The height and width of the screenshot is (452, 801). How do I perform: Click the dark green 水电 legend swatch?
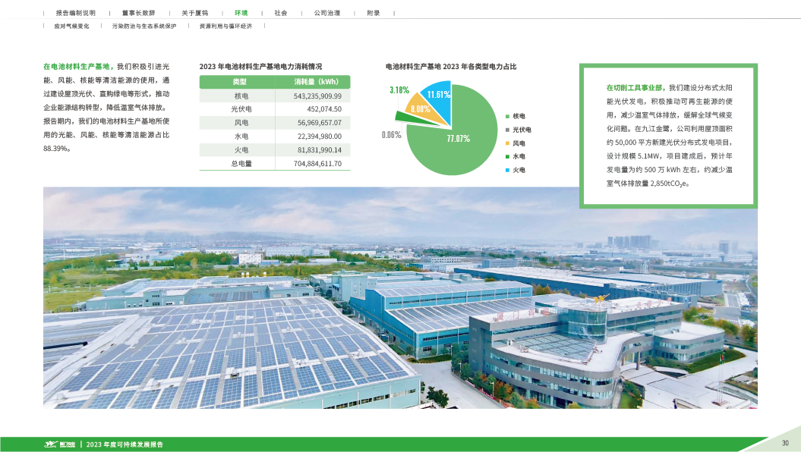click(507, 156)
